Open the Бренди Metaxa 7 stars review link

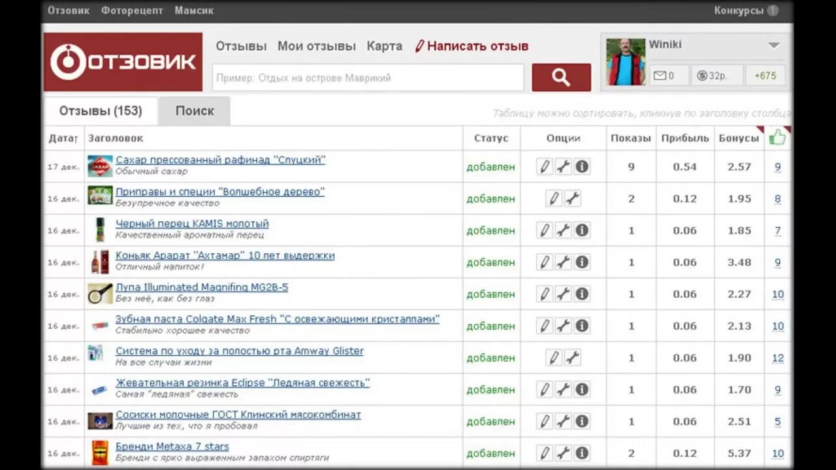(x=172, y=447)
